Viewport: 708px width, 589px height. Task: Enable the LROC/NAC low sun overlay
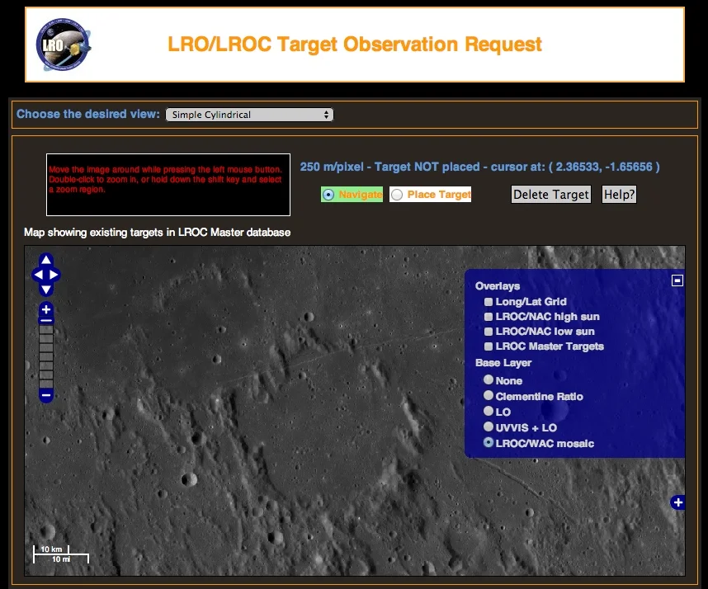489,332
